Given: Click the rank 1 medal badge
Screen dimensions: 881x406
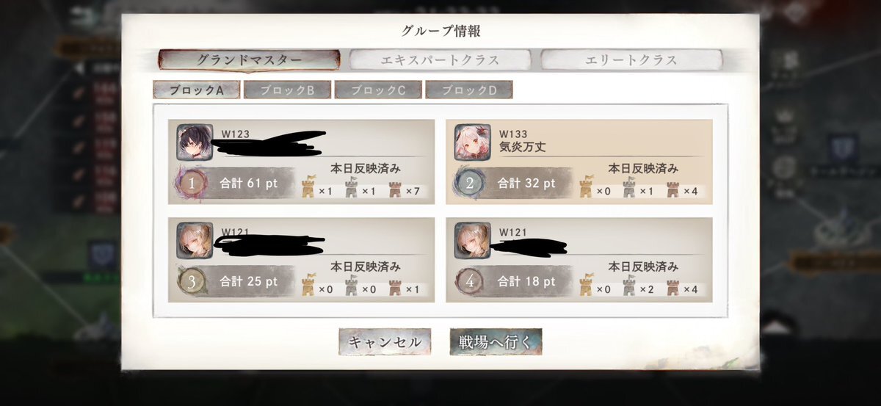Looking at the screenshot, I should 192,184.
